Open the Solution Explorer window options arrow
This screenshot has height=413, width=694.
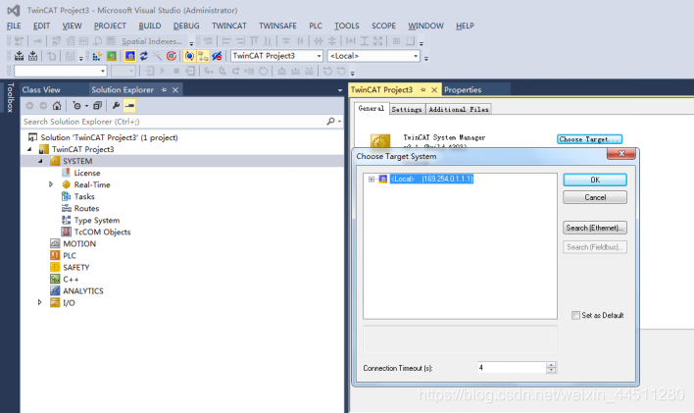coord(340,90)
